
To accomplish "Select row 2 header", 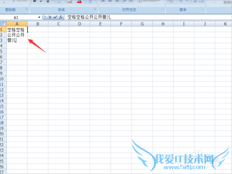I will pyautogui.click(x=3, y=35).
